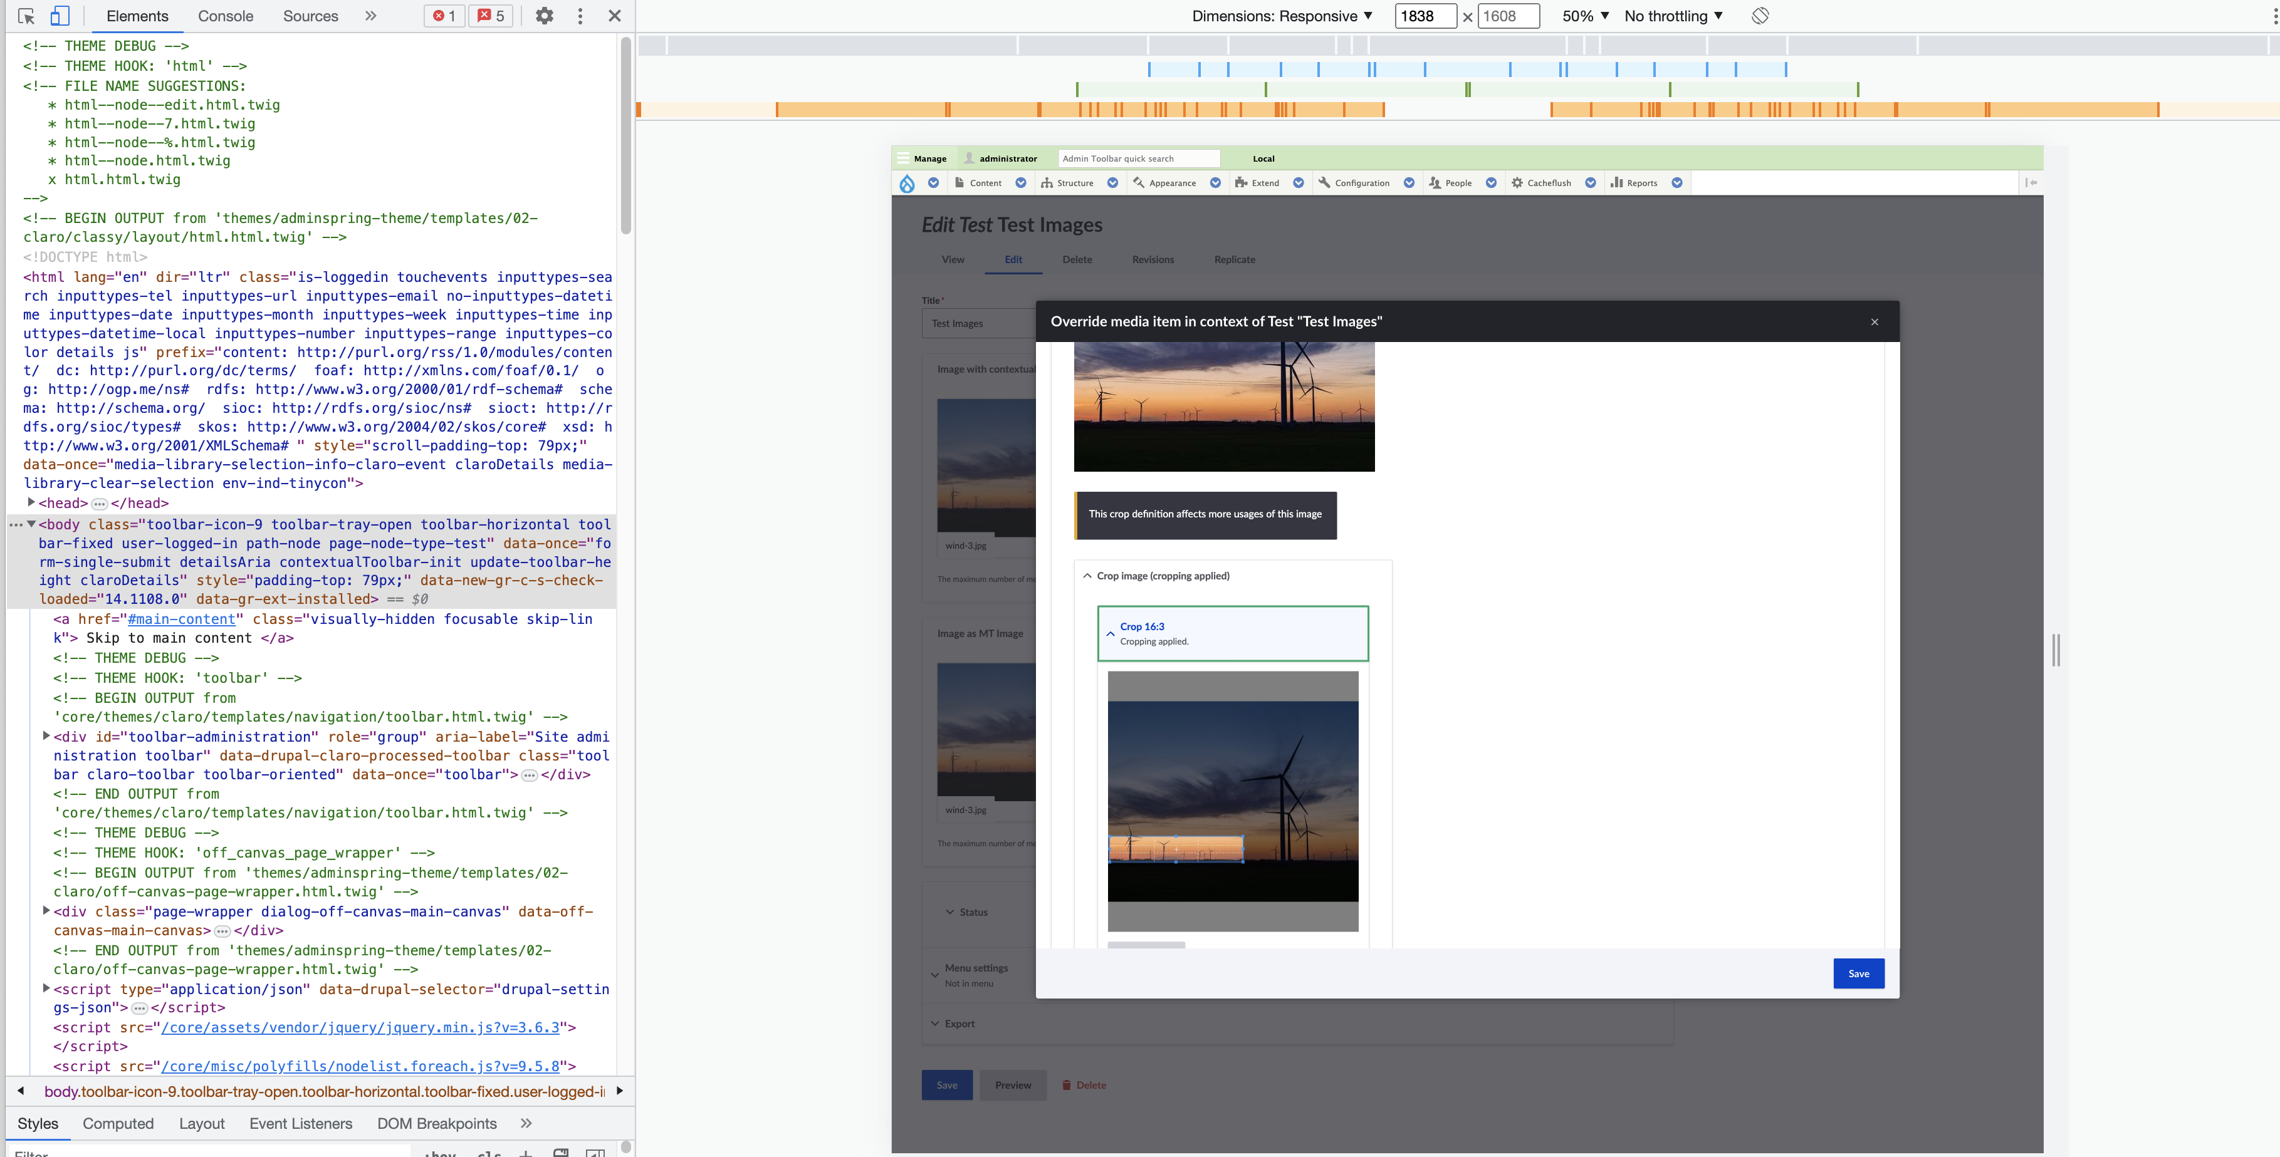Image resolution: width=2280 pixels, height=1157 pixels.
Task: Click the blue Save button in dialog
Action: point(1858,973)
